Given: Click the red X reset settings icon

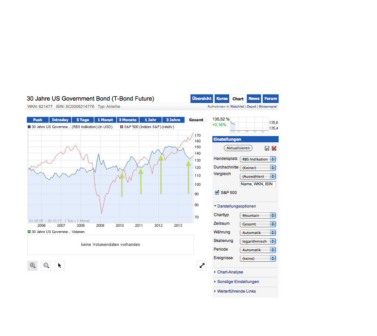Looking at the screenshot, I should (274, 148).
